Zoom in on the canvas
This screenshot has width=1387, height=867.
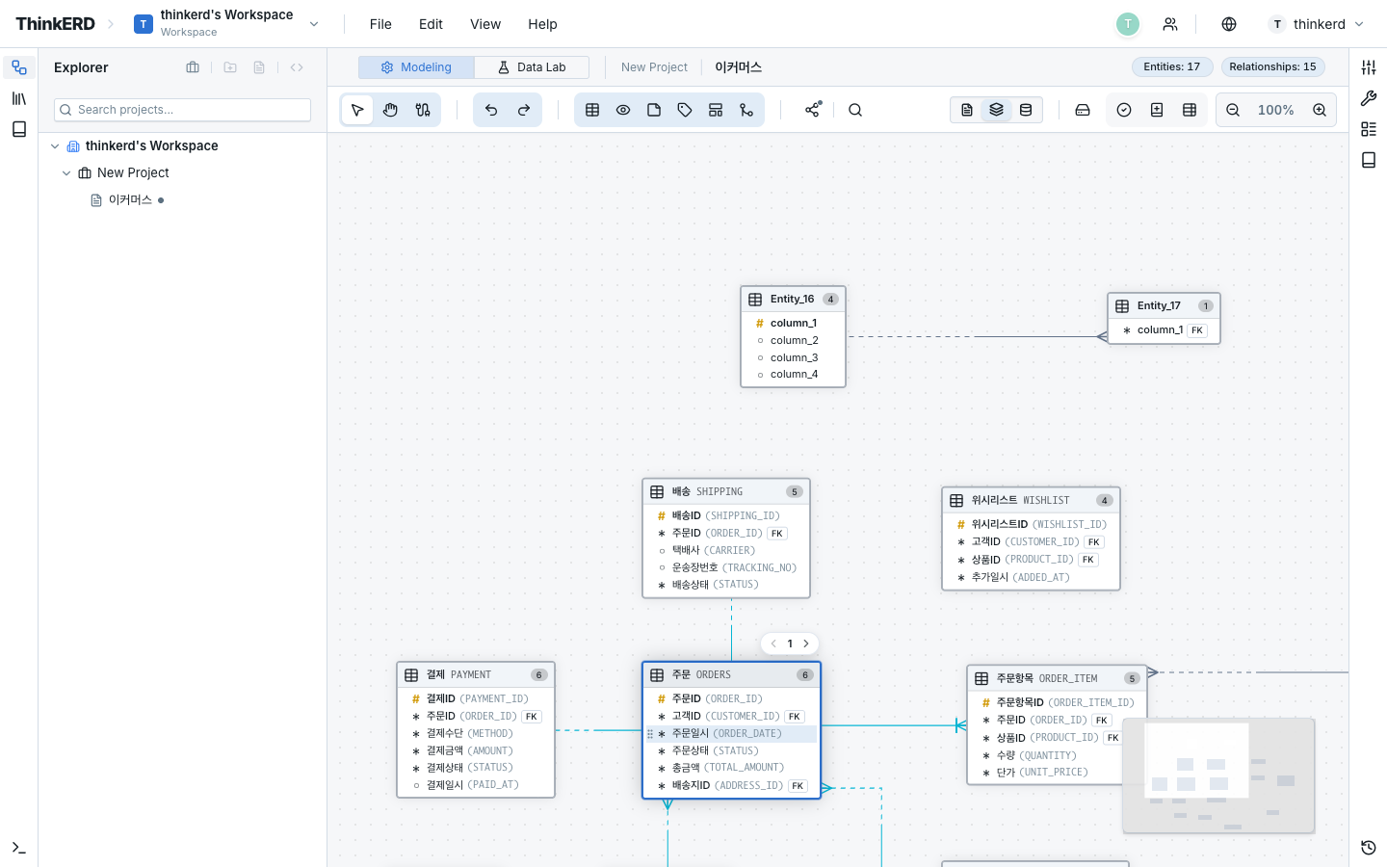coord(1320,110)
